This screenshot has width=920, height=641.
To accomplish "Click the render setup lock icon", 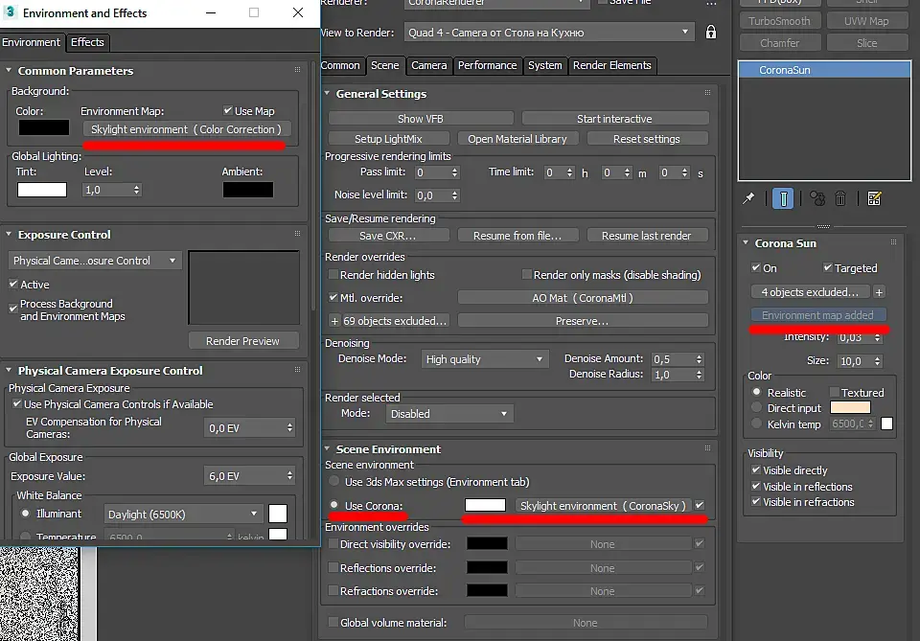I will point(710,32).
